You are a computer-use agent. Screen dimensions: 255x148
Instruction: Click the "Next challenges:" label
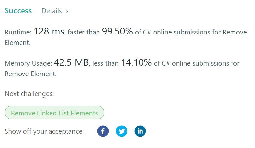pyautogui.click(x=29, y=94)
